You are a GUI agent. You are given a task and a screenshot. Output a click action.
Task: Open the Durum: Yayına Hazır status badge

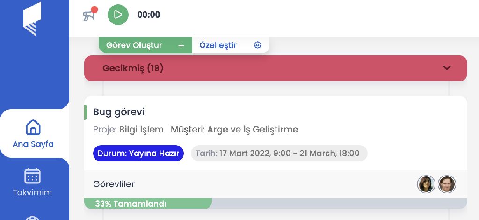point(138,154)
